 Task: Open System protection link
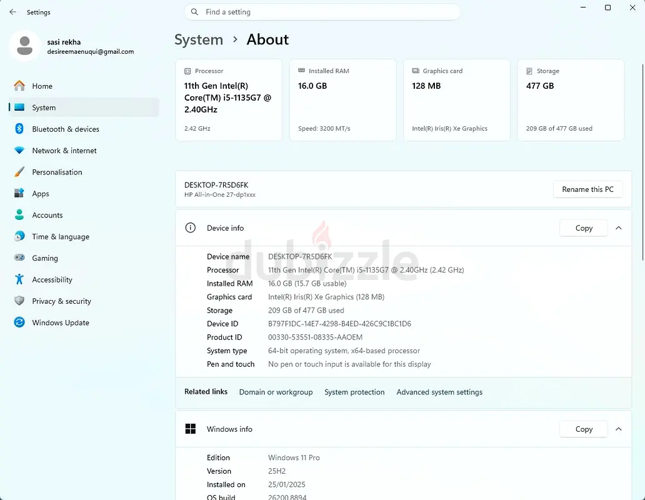(x=354, y=392)
